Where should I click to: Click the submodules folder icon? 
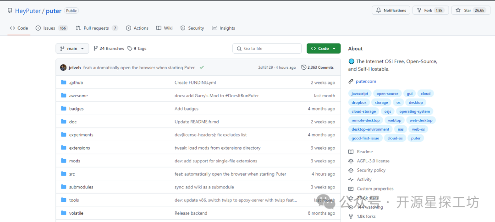coord(63,187)
